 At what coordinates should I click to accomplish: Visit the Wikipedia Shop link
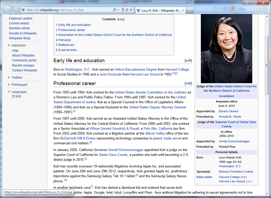click(x=20, y=38)
